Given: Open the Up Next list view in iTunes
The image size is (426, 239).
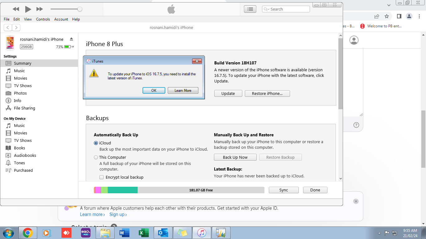Looking at the screenshot, I should [x=250, y=9].
